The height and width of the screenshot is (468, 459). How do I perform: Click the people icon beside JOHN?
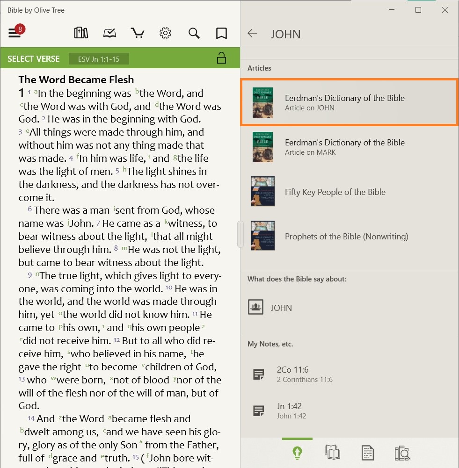point(255,307)
